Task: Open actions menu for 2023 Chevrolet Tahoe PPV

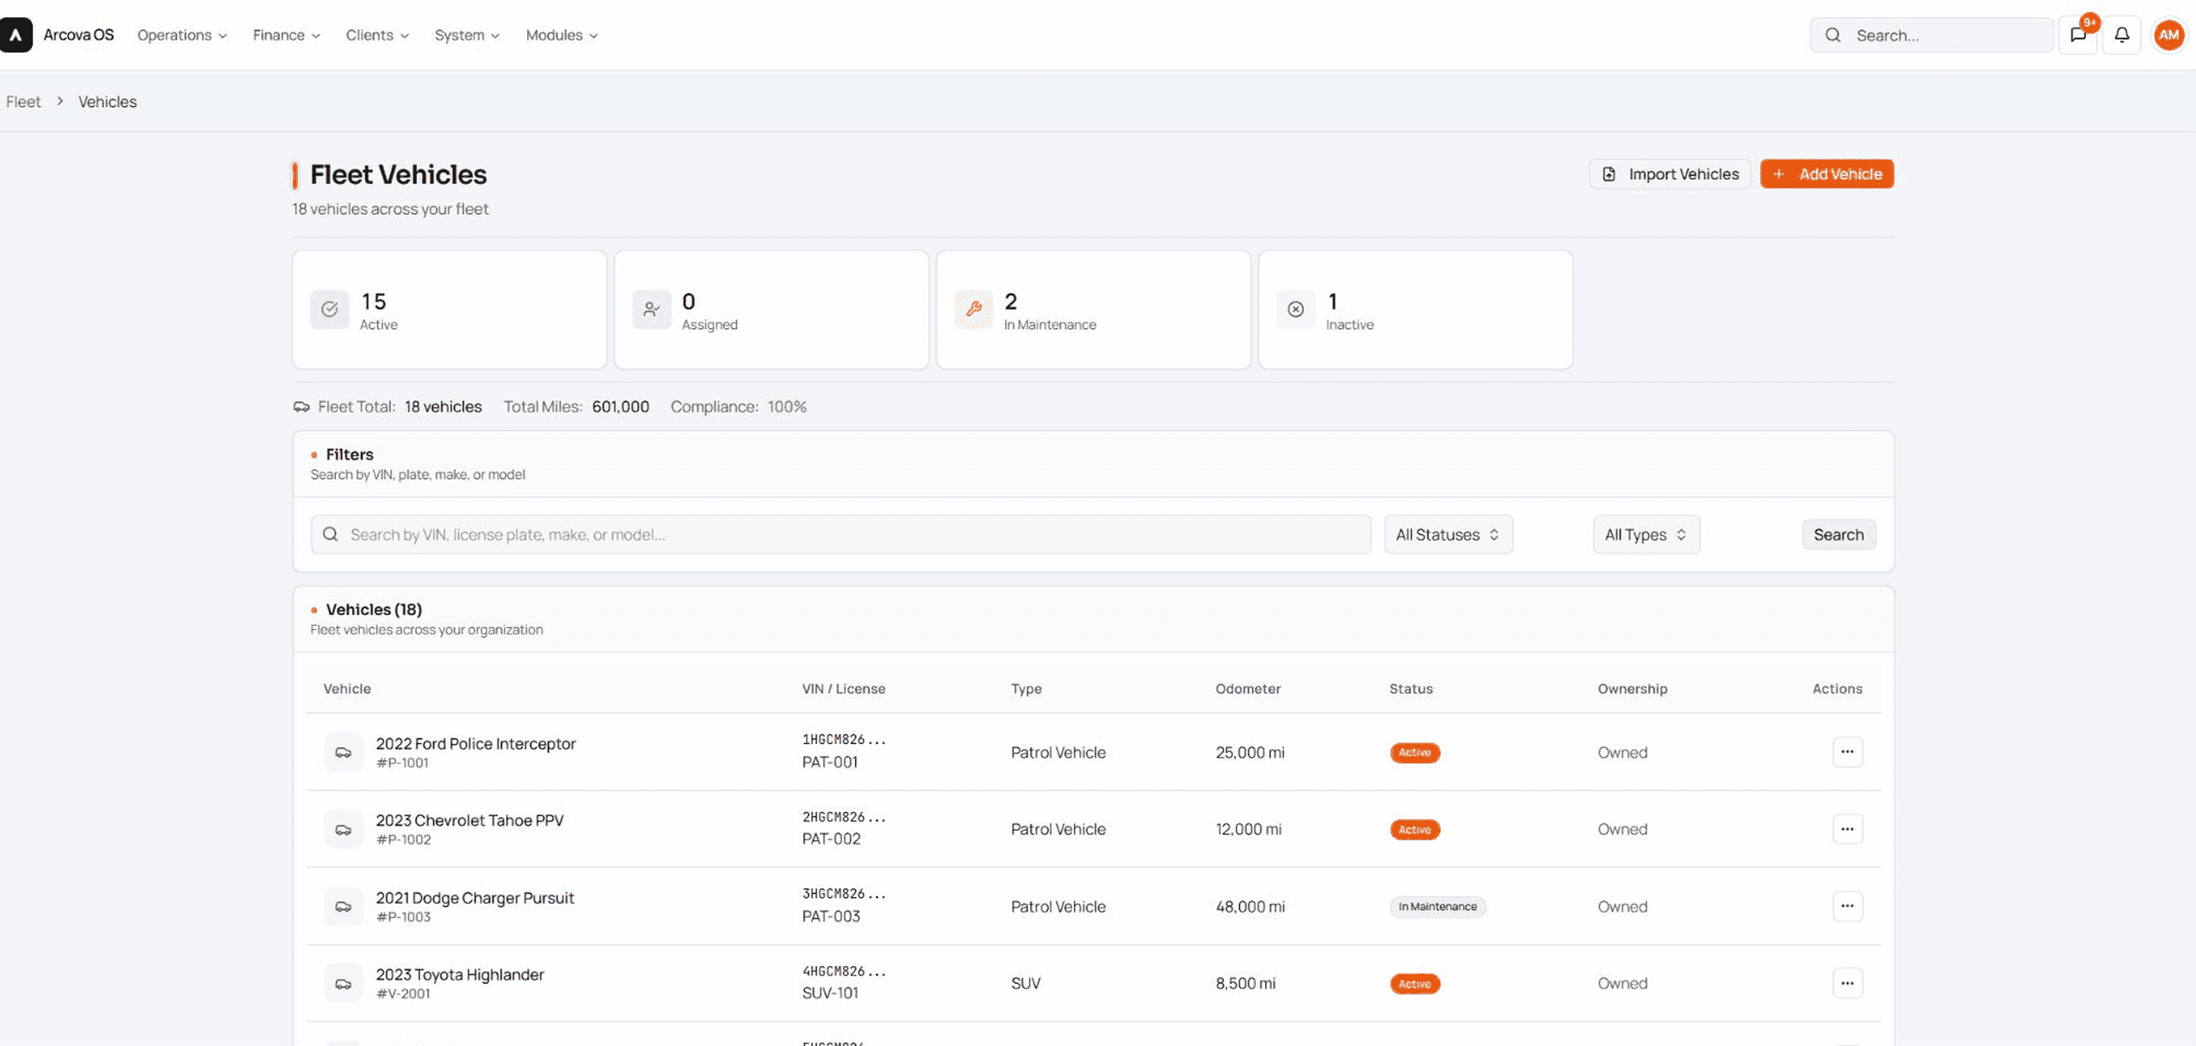Action: point(1847,829)
